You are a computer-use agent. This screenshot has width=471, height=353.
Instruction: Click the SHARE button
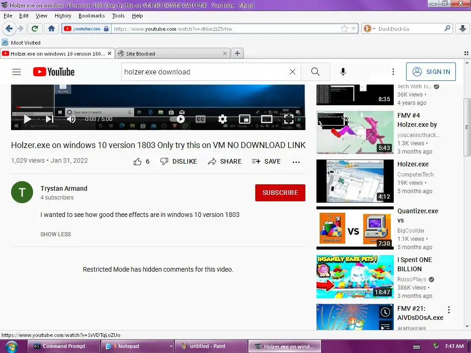pyautogui.click(x=224, y=161)
